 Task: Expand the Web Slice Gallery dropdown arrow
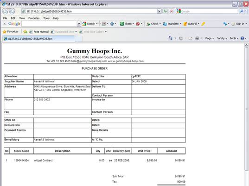pyautogui.click(x=106, y=31)
